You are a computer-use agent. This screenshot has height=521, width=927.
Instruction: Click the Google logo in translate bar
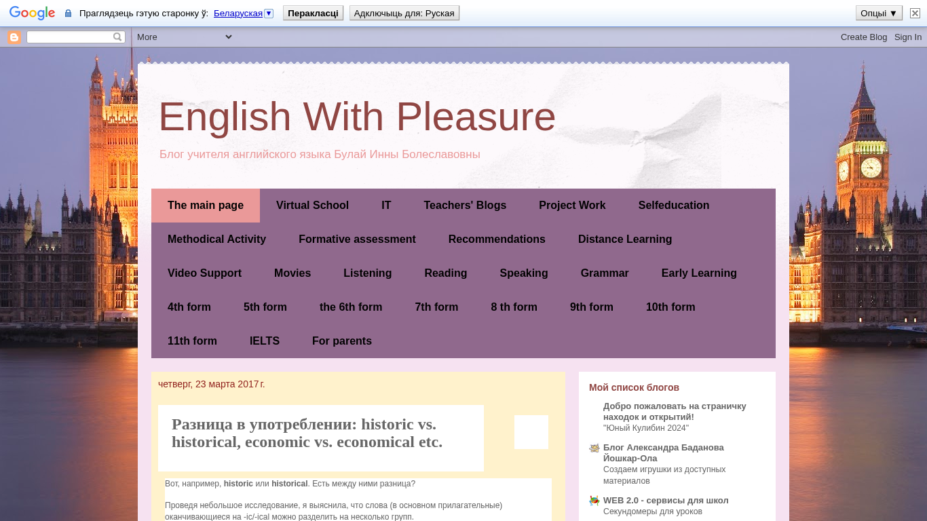[32, 13]
